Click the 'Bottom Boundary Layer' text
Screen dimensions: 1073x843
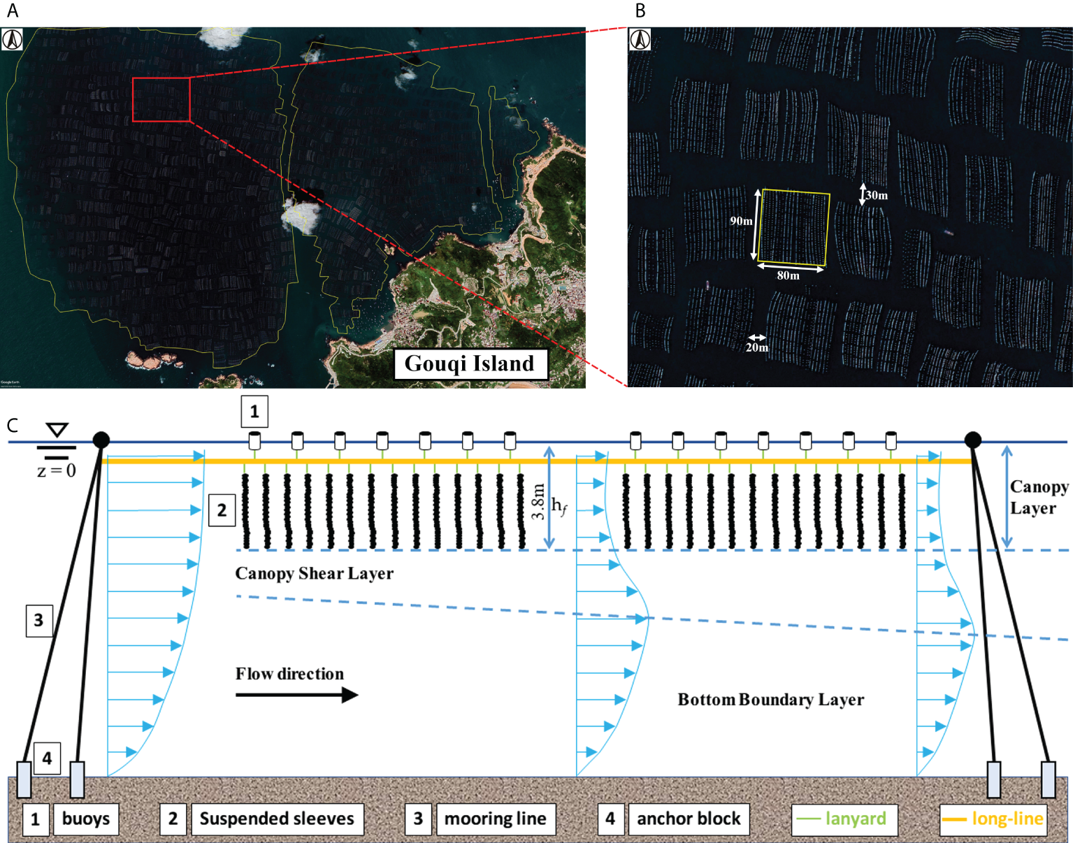coord(770,700)
